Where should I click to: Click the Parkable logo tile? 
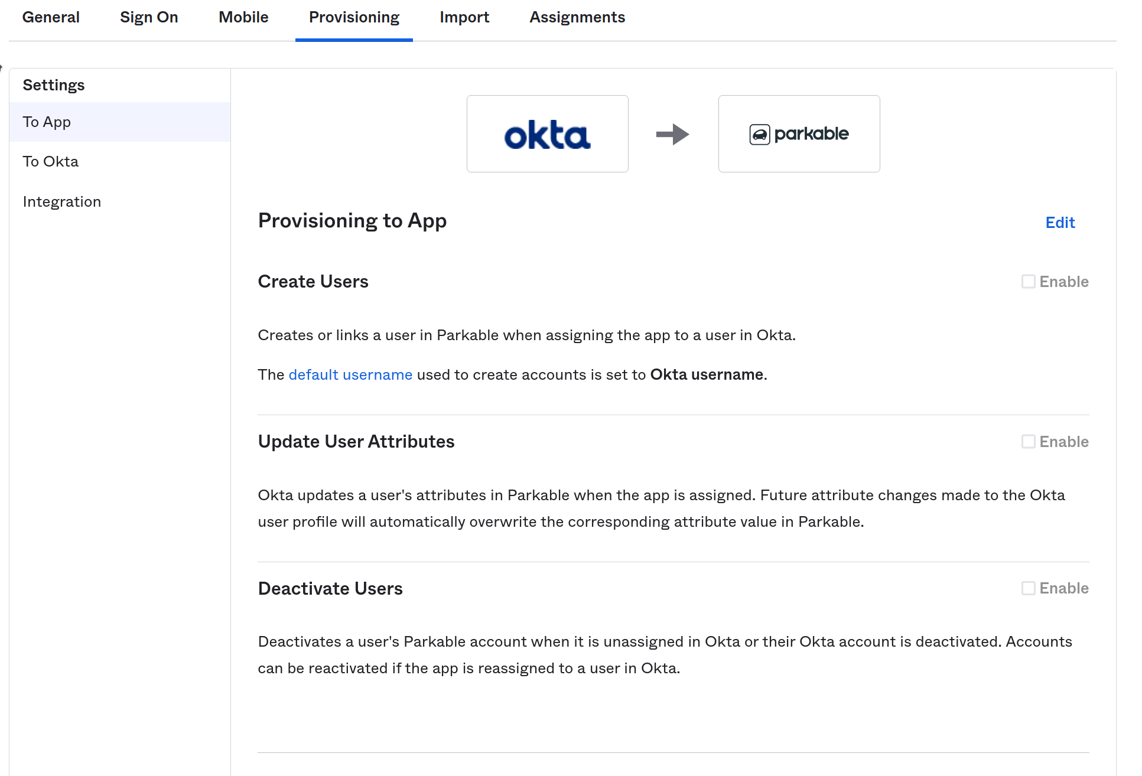[x=799, y=134]
